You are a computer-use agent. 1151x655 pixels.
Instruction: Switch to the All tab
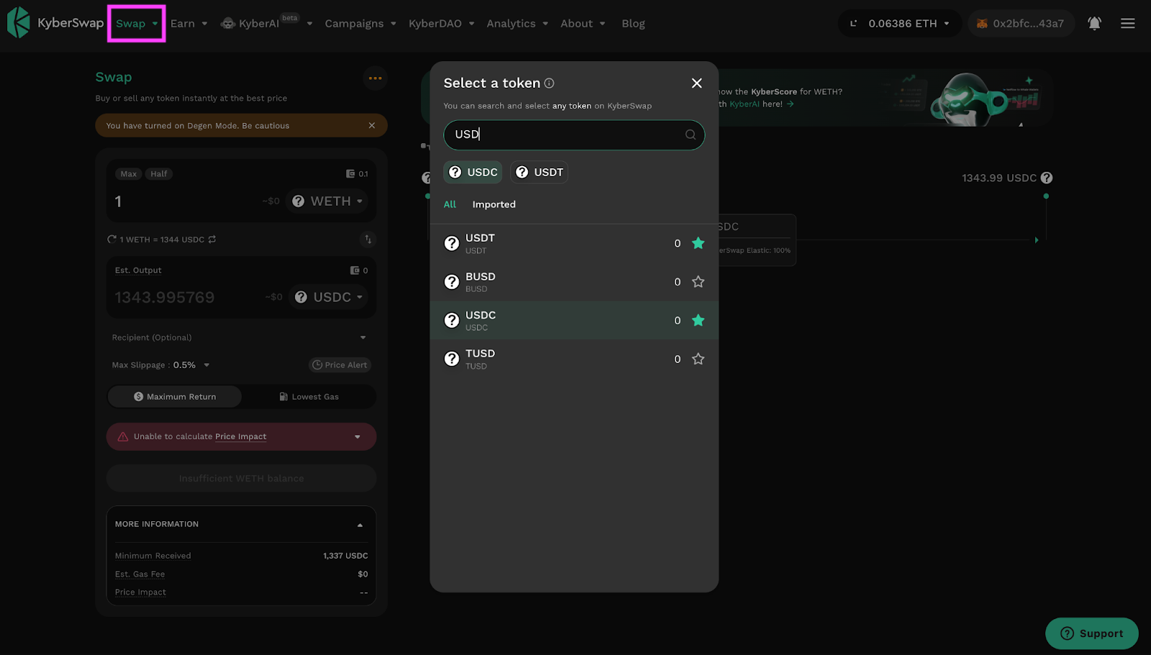point(450,205)
